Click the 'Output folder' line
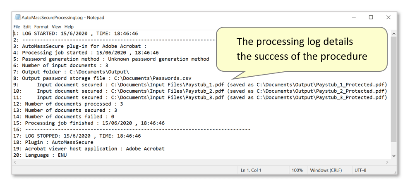Screen dimensions: 410x188 (71, 72)
